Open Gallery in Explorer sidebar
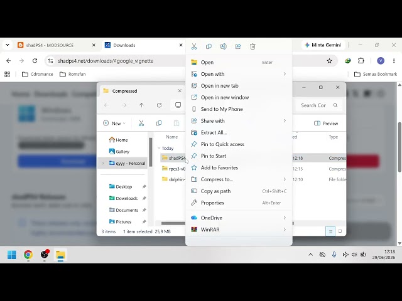 coord(119,152)
